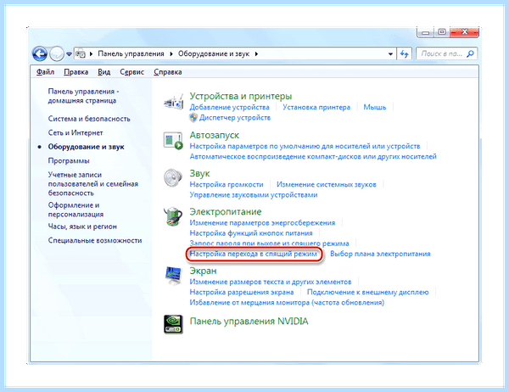This screenshot has width=509, height=392.
Task: Click Добавление устройства link
Action: click(x=229, y=107)
